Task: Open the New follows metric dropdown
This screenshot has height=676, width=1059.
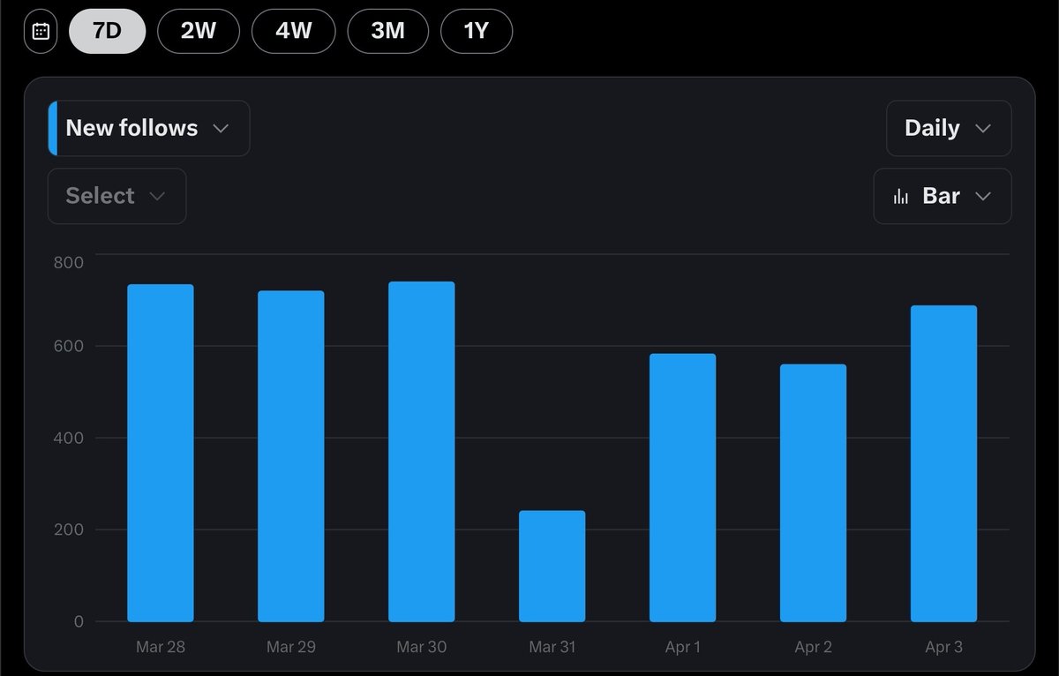Action: [x=148, y=128]
